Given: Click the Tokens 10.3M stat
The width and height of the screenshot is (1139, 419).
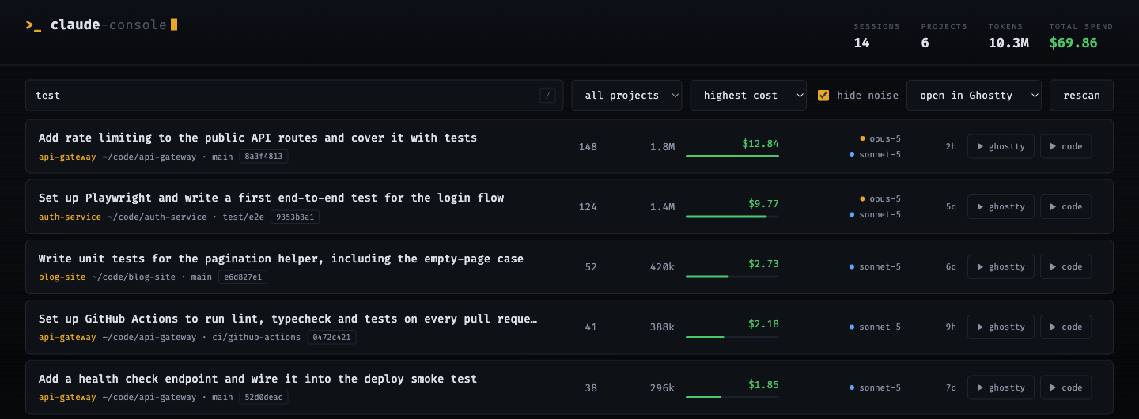Looking at the screenshot, I should tap(1008, 36).
